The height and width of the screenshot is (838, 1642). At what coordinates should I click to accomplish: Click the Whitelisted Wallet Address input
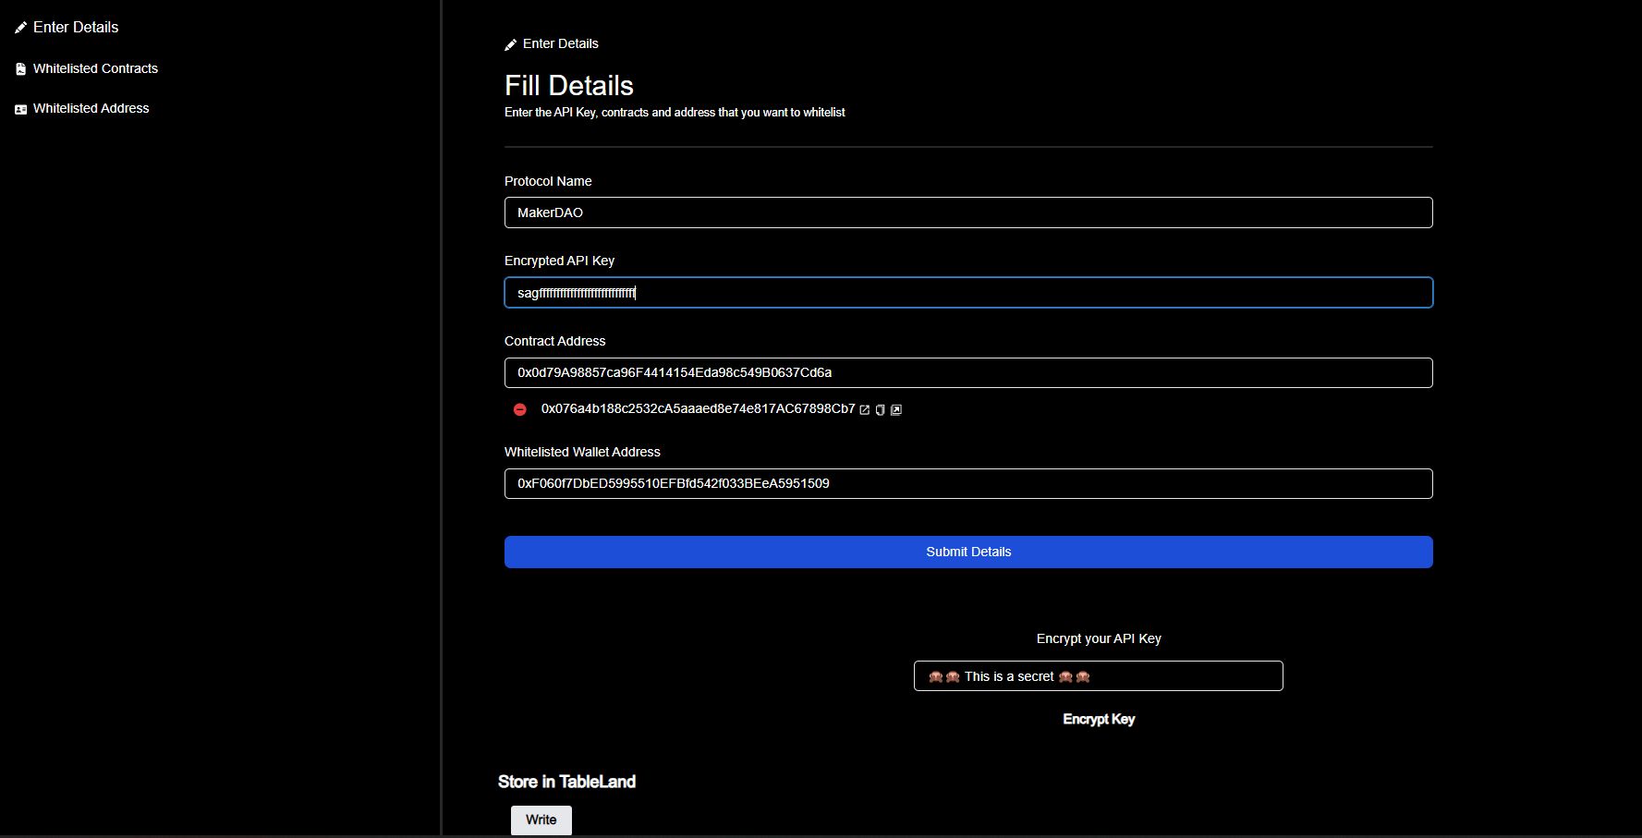(x=968, y=483)
